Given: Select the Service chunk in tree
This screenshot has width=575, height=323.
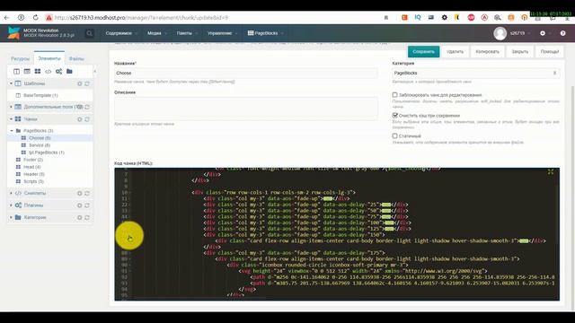Looking at the screenshot, I should click(x=40, y=145).
